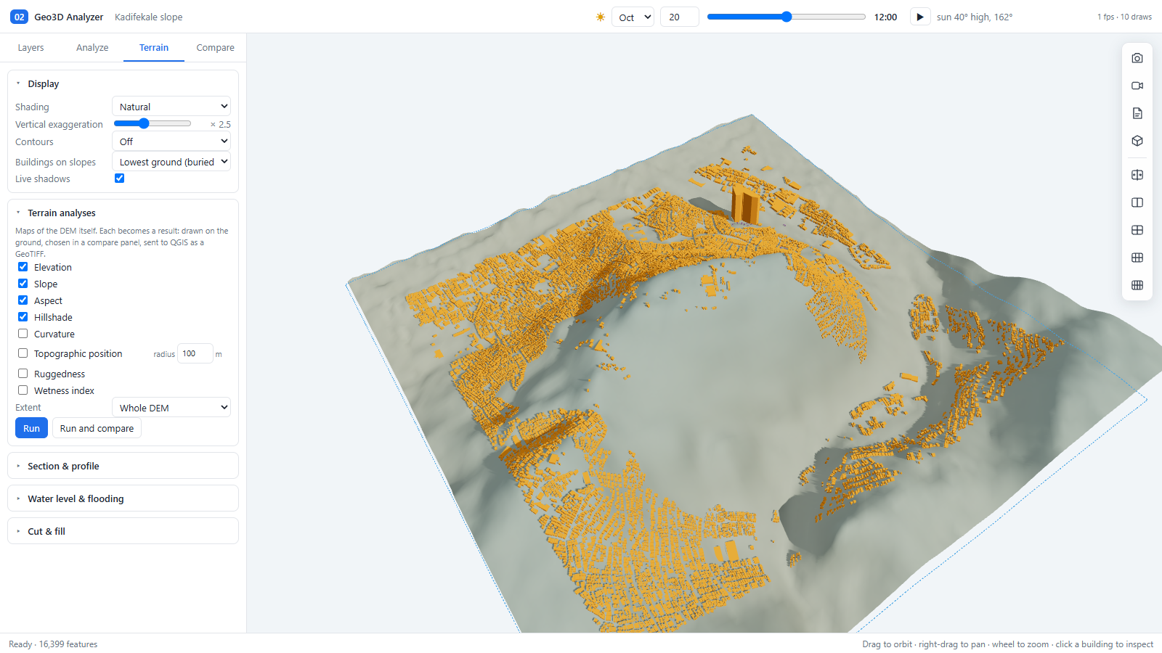Viewport: 1162px width, 653px height.
Task: Switch to the Layers tab
Action: point(31,47)
